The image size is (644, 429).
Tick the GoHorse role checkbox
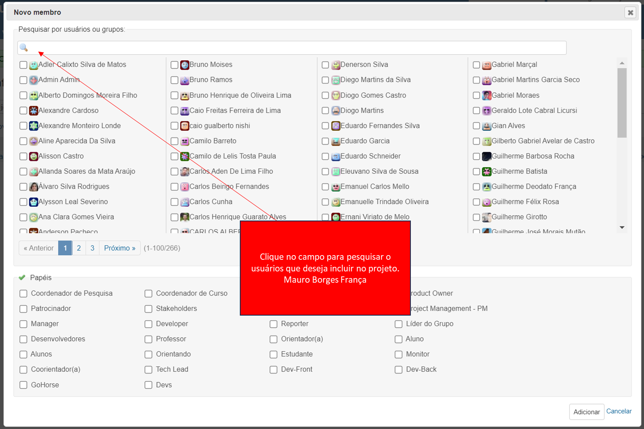point(23,385)
